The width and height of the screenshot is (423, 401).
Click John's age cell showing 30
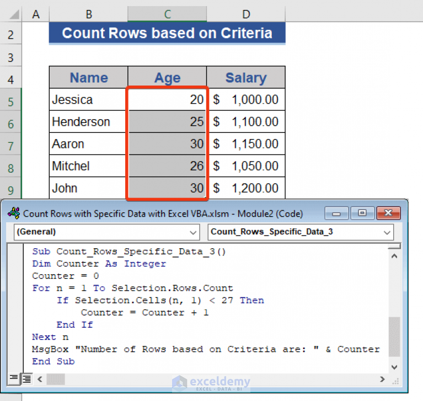pyautogui.click(x=167, y=188)
